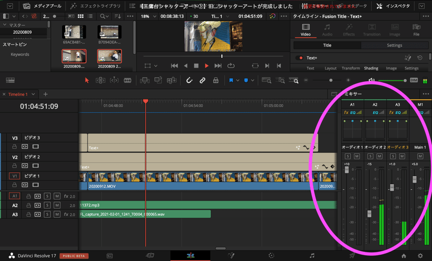Mute オーディオ 1 in the mixer
Screen dimensions: 432x261
point(357,156)
